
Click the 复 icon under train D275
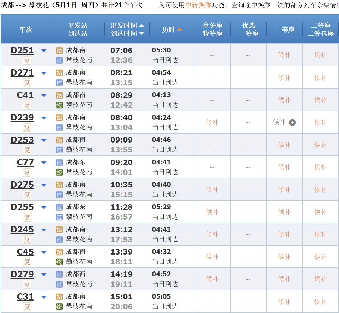27,195
